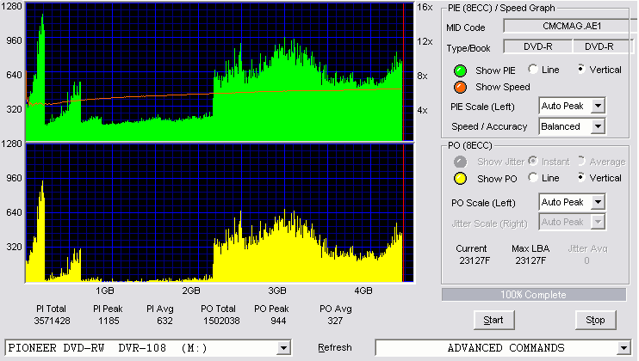Open the PIE Scale (Left) dropdown
This screenshot has width=639, height=361.
click(x=598, y=106)
